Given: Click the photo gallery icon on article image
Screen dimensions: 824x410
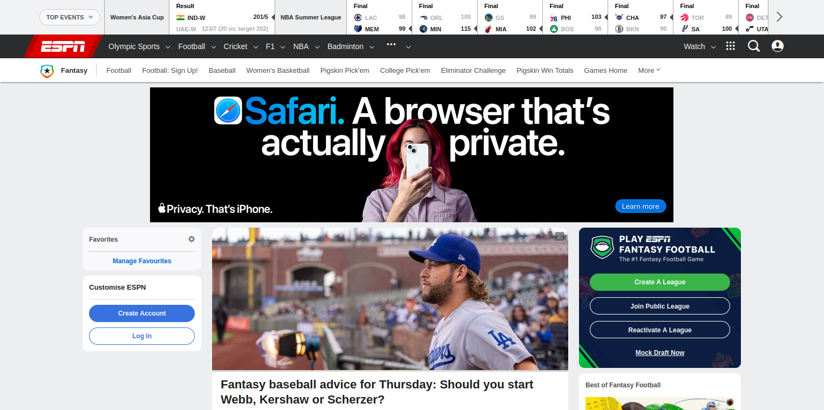Looking at the screenshot, I should point(560,236).
